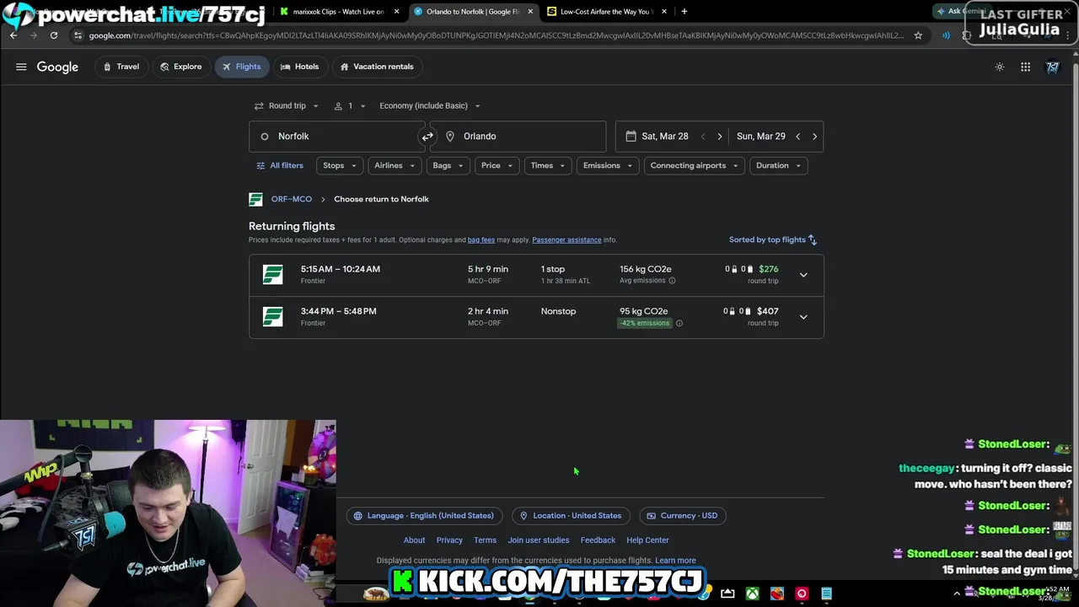
Task: Open All filters panel
Action: click(280, 165)
